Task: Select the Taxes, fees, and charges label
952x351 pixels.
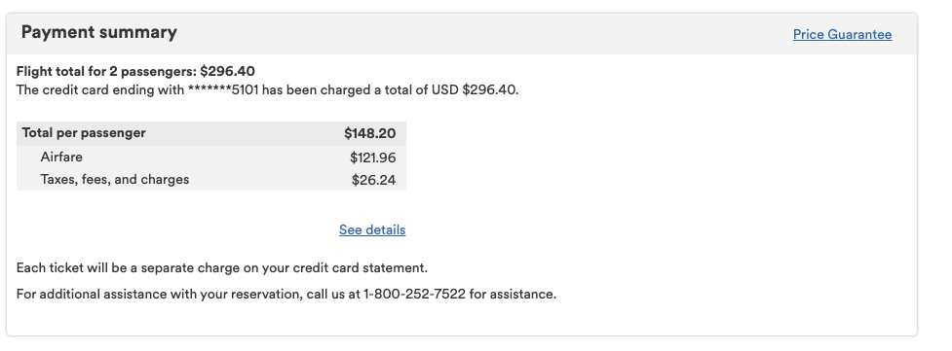Action: (x=115, y=180)
